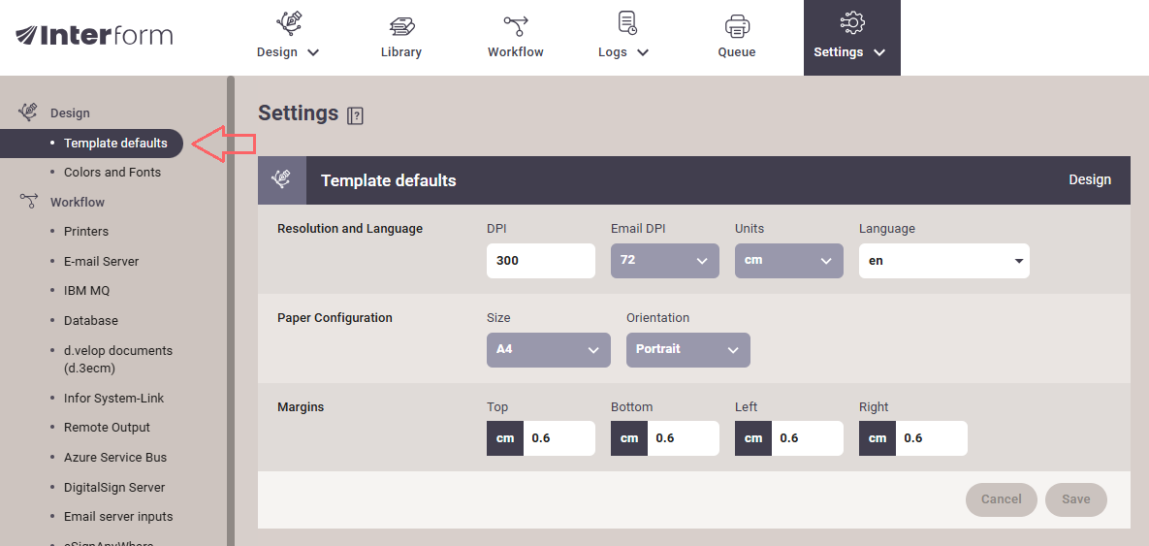The height and width of the screenshot is (546, 1149).
Task: Click the Top margin input field
Action: 559,438
